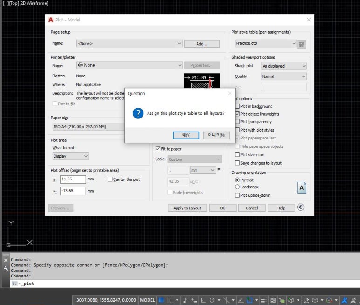The height and width of the screenshot is (305, 360).
Task: Click the X plot offset input field
Action: [73, 180]
